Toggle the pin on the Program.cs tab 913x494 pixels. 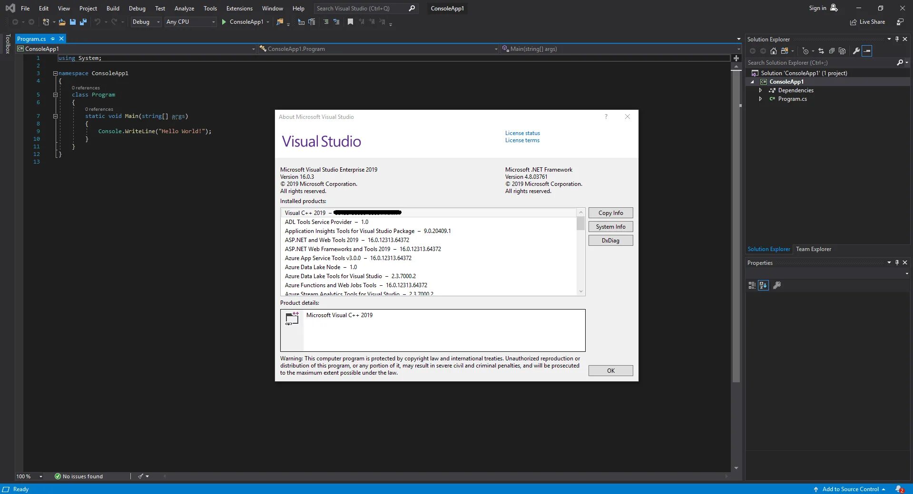pos(53,39)
